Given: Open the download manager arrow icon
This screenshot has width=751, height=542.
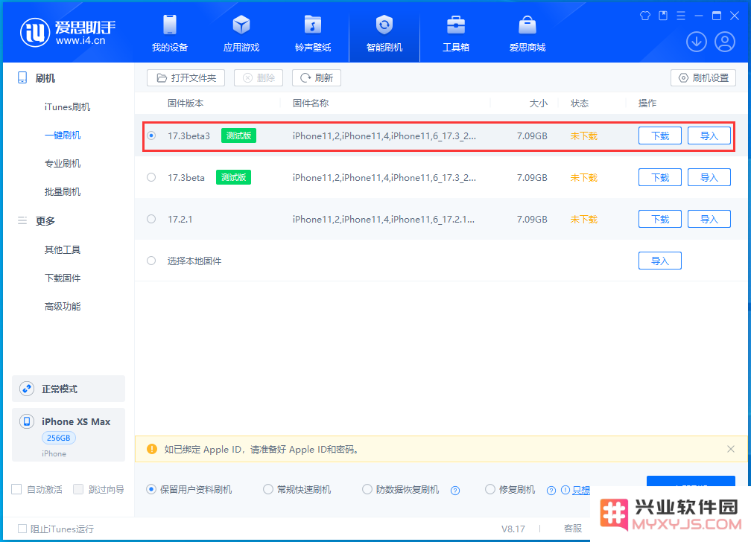Looking at the screenshot, I should tap(697, 42).
